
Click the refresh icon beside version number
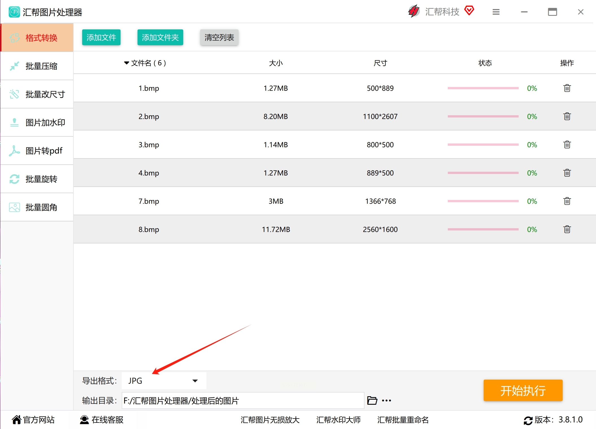[528, 420]
